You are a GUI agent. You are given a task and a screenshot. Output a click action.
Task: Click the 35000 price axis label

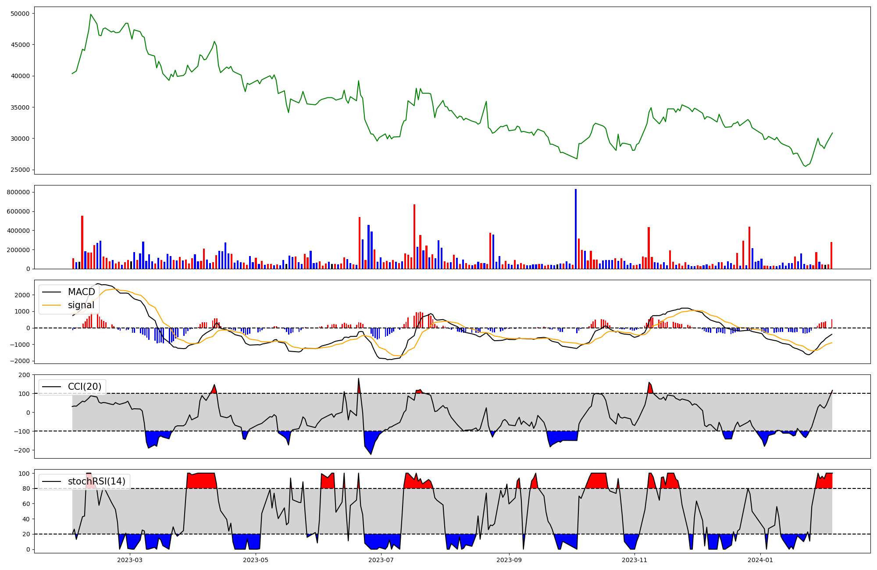coord(20,107)
